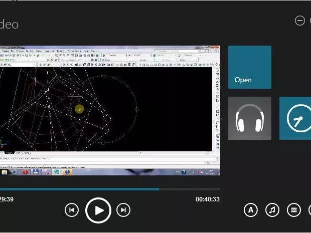The height and width of the screenshot is (233, 311).
Task: Click the red Opera icon in recorded taskbar
Action: (25, 172)
